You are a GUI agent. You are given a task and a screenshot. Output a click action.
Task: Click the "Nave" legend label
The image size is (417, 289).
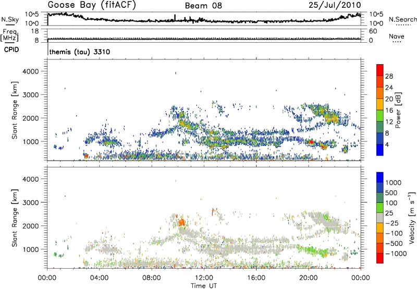(397, 37)
